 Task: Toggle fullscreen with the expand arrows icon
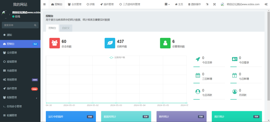[214, 4]
